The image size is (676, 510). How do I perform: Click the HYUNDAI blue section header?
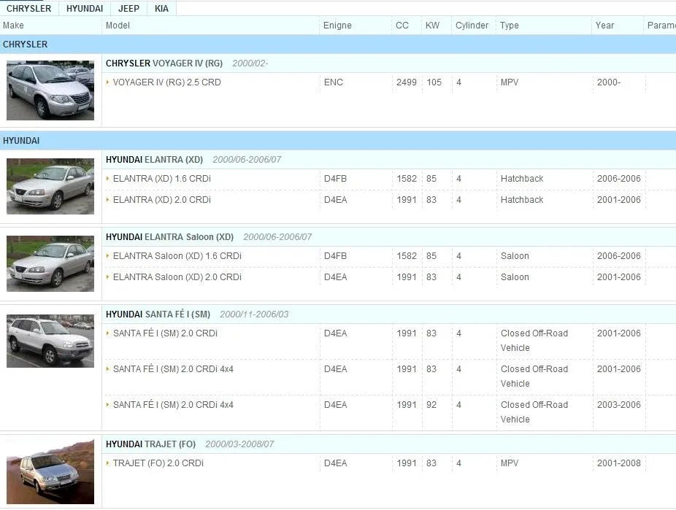click(x=338, y=141)
